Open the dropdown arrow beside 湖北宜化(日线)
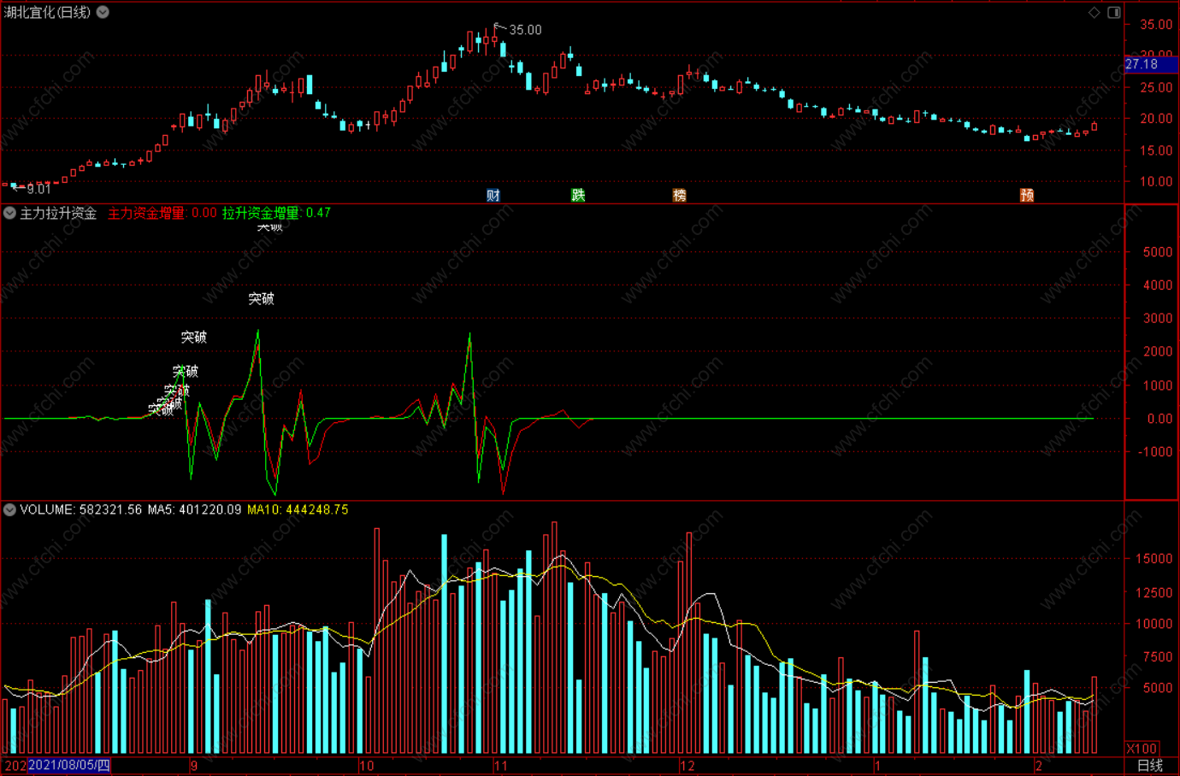The width and height of the screenshot is (1180, 776). click(103, 12)
